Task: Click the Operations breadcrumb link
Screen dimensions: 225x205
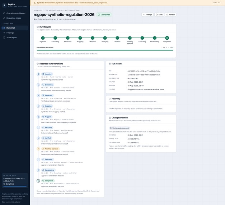Action: pyautogui.click(x=38, y=10)
